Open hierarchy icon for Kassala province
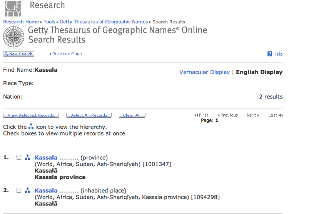This screenshot has height=214, width=311. (x=27, y=158)
